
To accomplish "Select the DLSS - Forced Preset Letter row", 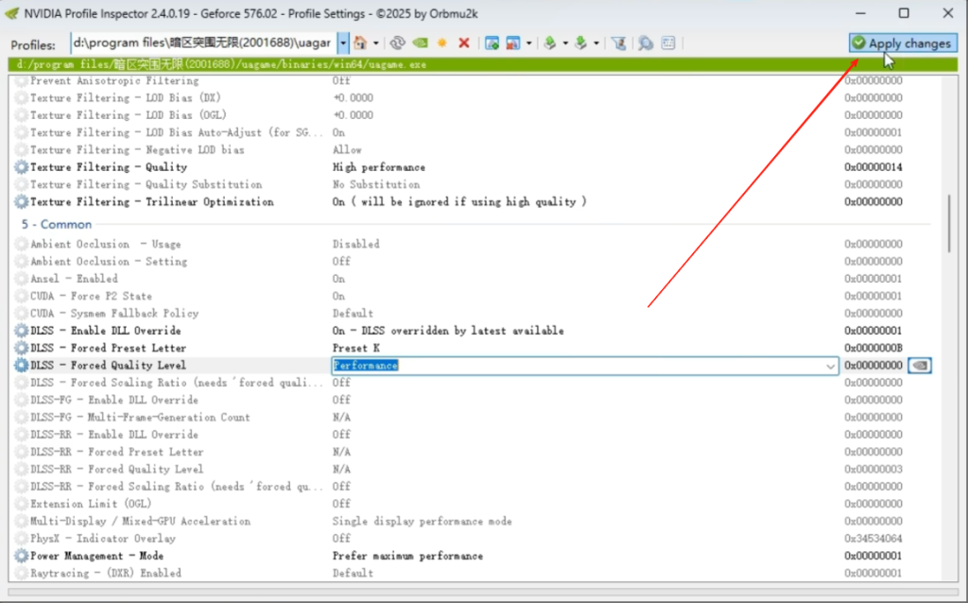I will point(473,348).
